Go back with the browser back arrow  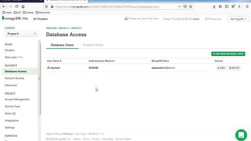coord(4,7)
